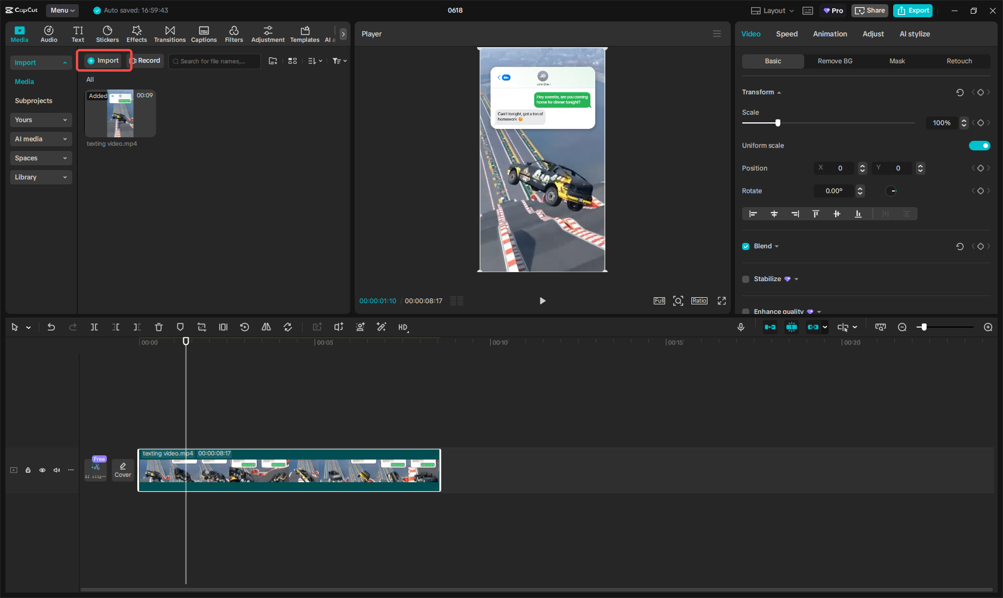The height and width of the screenshot is (598, 1003).
Task: Open the Effects panel
Action: [137, 33]
